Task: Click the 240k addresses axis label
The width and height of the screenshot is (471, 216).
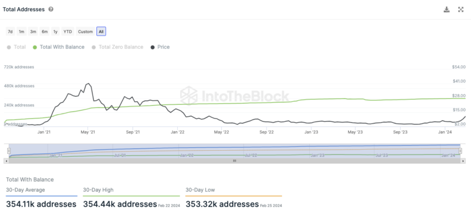Action: click(19, 105)
